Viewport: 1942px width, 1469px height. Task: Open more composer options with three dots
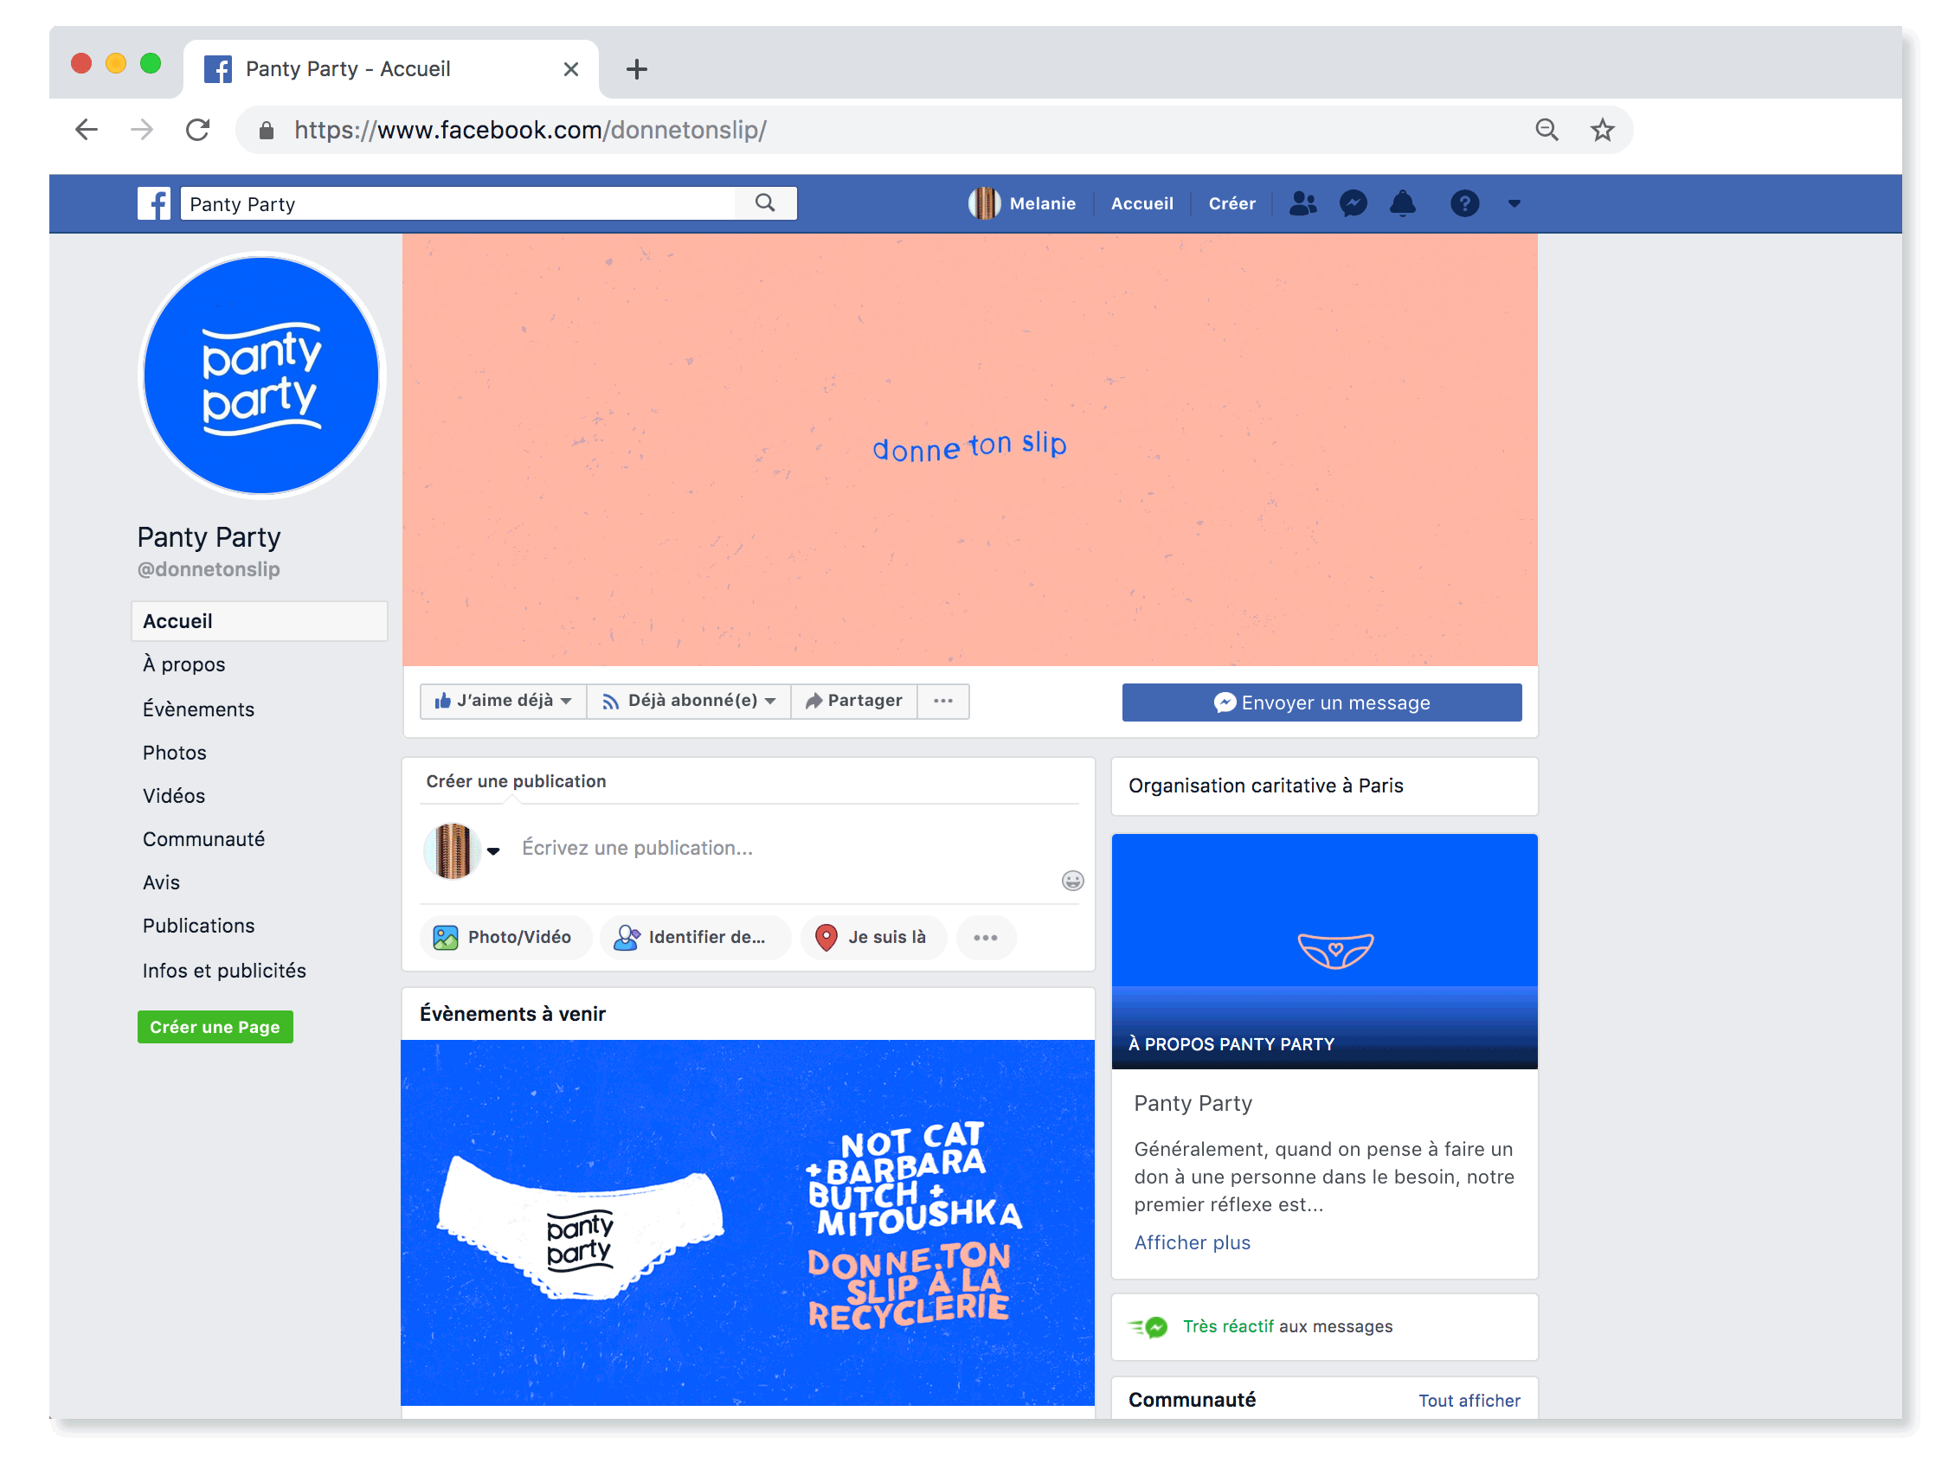click(985, 937)
